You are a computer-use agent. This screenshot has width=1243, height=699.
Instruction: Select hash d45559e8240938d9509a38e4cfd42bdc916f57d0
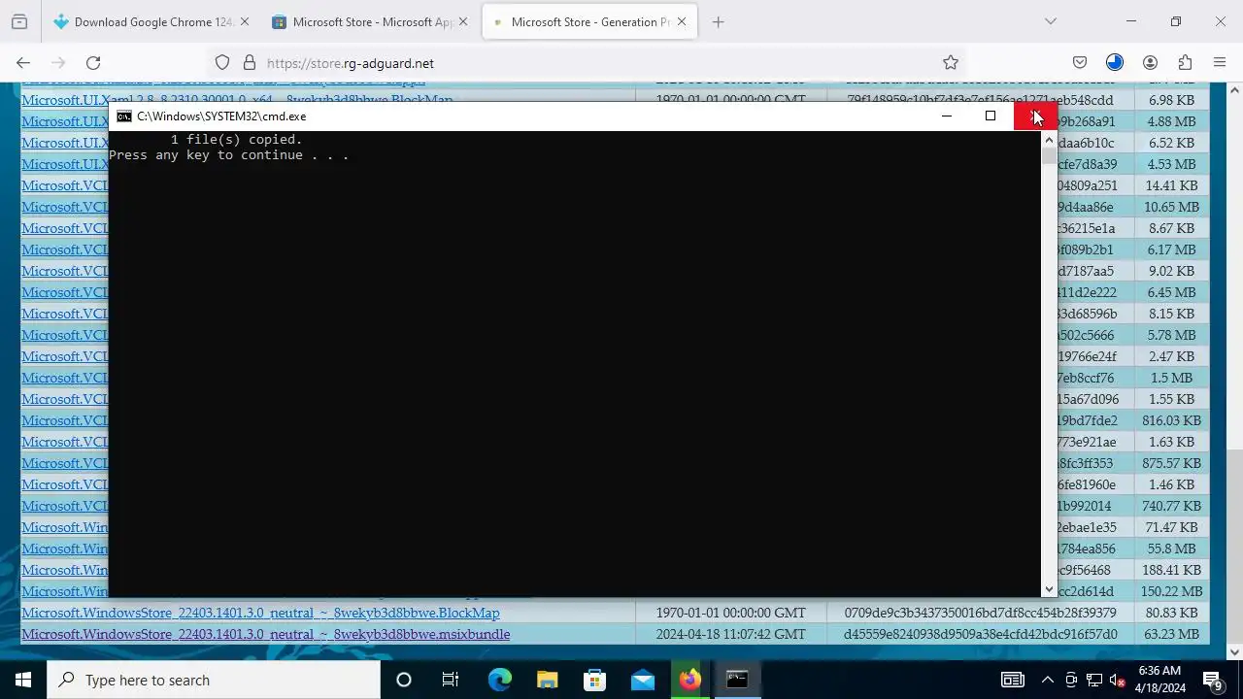coord(980,634)
